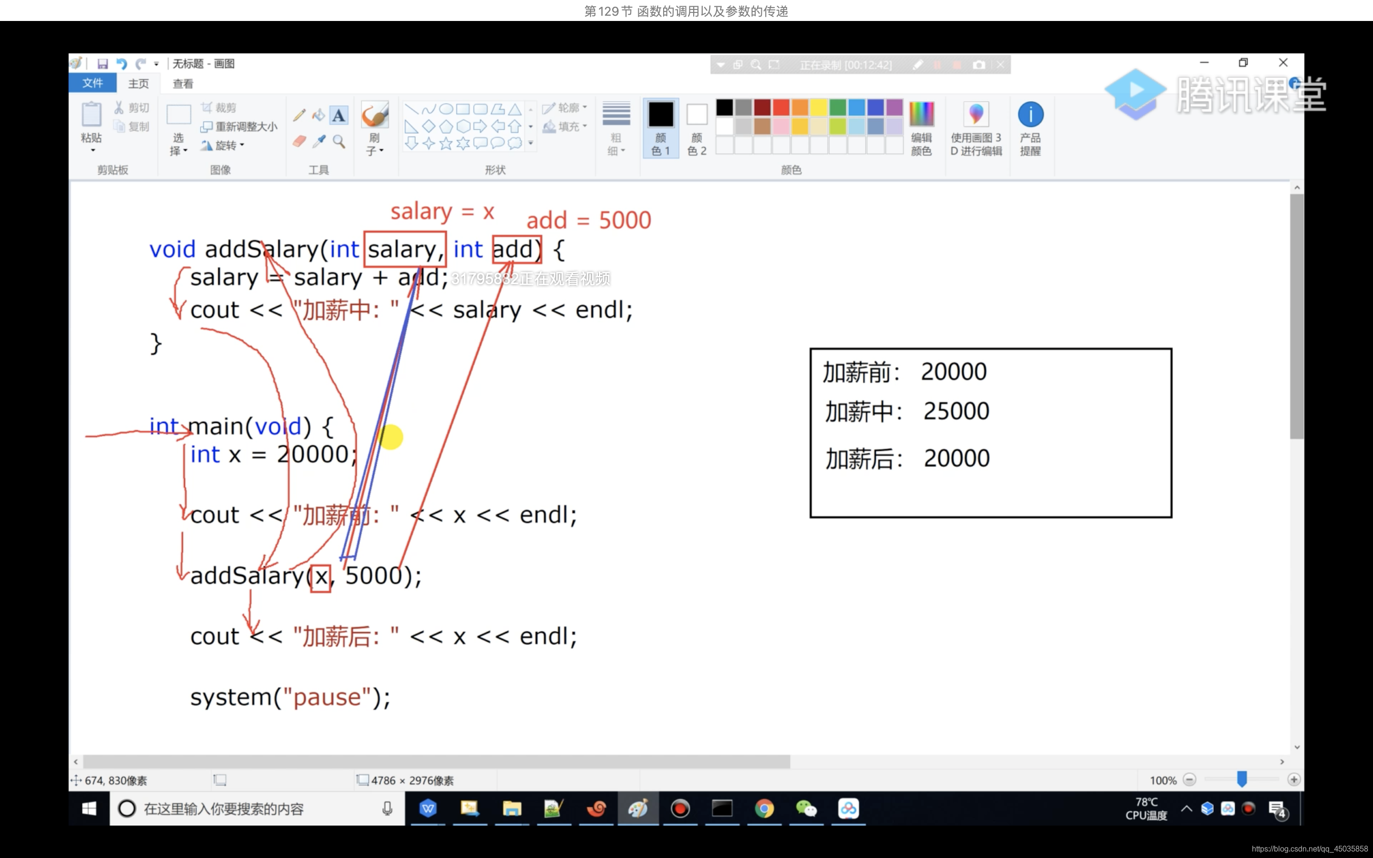Screen dimensions: 1373x858
Task: Click the Cut button
Action: tap(132, 108)
